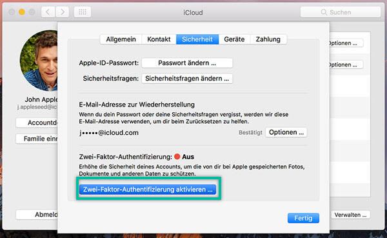387x238 pixels.
Task: Open Familie einrichten button behind dialog
Action: (x=37, y=139)
